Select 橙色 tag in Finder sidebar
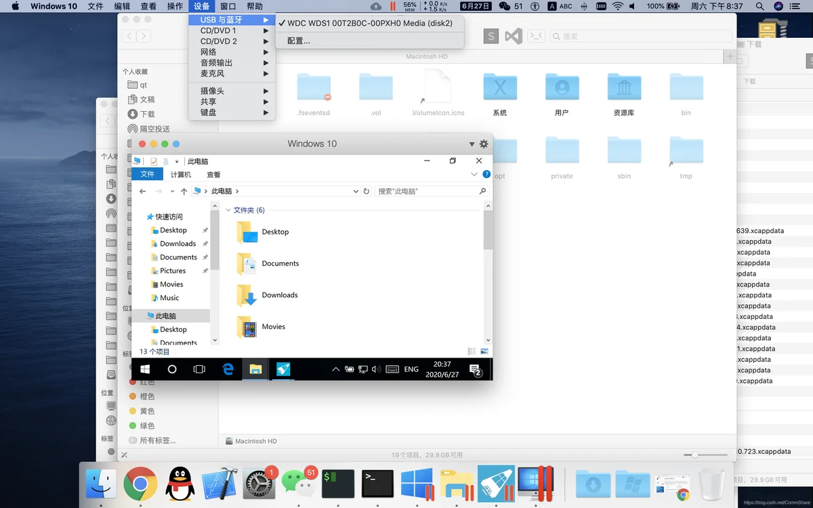813x508 pixels. (x=147, y=396)
